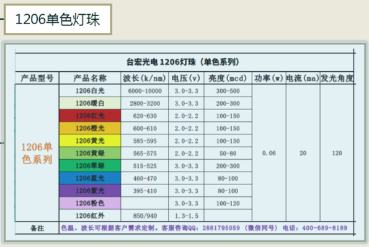The width and height of the screenshot is (369, 247).
Task: Click the 1206红光 voltage 2.0-2.2 cell
Action: 187,116
